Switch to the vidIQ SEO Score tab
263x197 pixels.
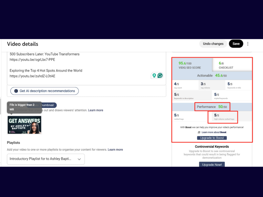[192, 65]
